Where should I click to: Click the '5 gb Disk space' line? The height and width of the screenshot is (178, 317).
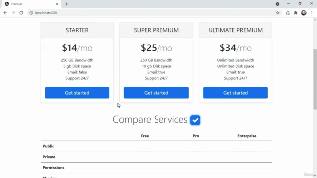tap(77, 66)
